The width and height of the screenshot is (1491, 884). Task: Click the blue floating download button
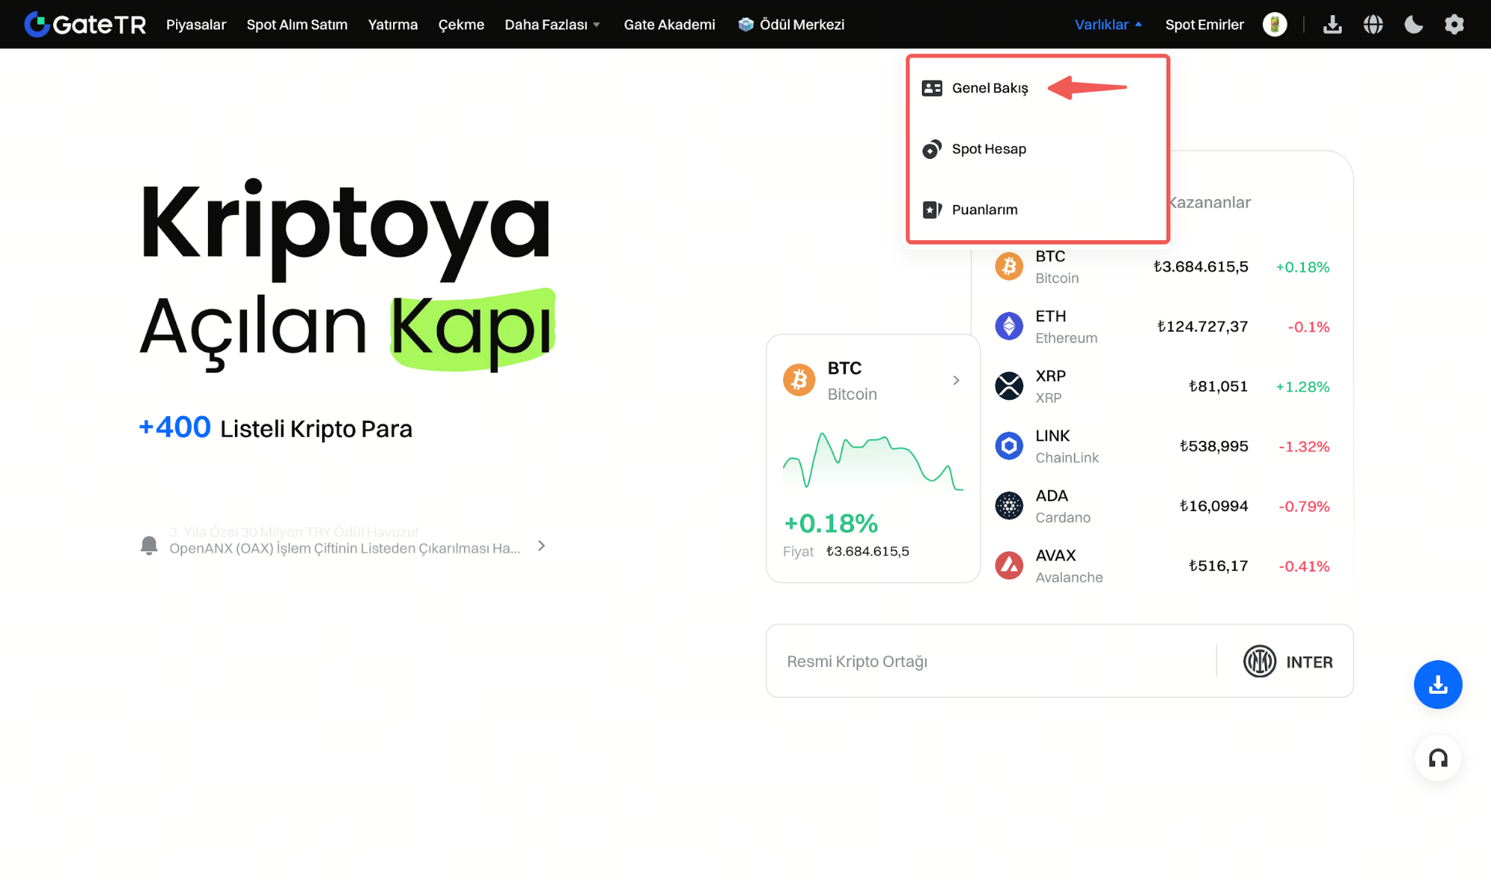pos(1437,684)
